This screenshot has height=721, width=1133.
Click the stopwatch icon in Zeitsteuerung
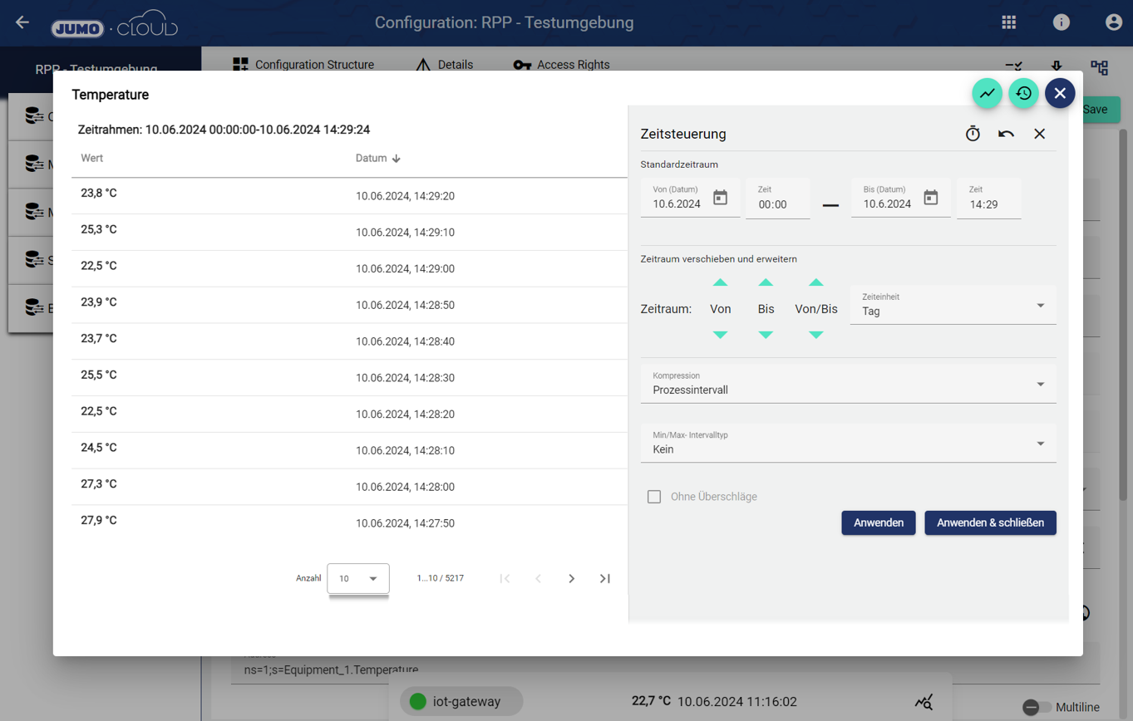[x=973, y=134]
